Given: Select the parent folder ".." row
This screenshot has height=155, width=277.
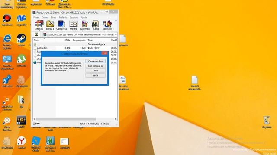Looking at the screenshot, I should pyautogui.click(x=75, y=44).
